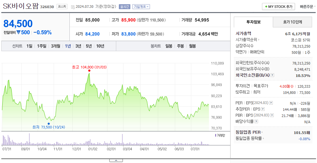Click the 전일 value 85,000
Screen dimensions: 317x163
pyautogui.click(x=92, y=20)
